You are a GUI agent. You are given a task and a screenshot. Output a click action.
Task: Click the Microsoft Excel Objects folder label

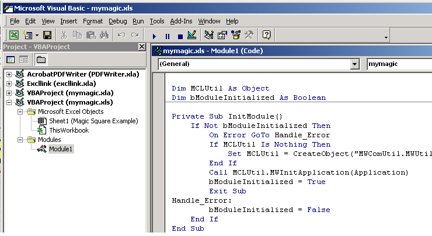pos(71,112)
